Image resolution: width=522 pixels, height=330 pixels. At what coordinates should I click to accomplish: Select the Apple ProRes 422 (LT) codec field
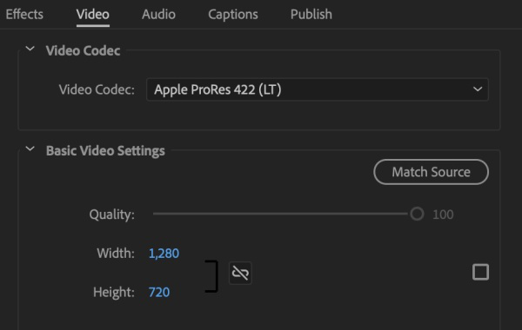318,89
